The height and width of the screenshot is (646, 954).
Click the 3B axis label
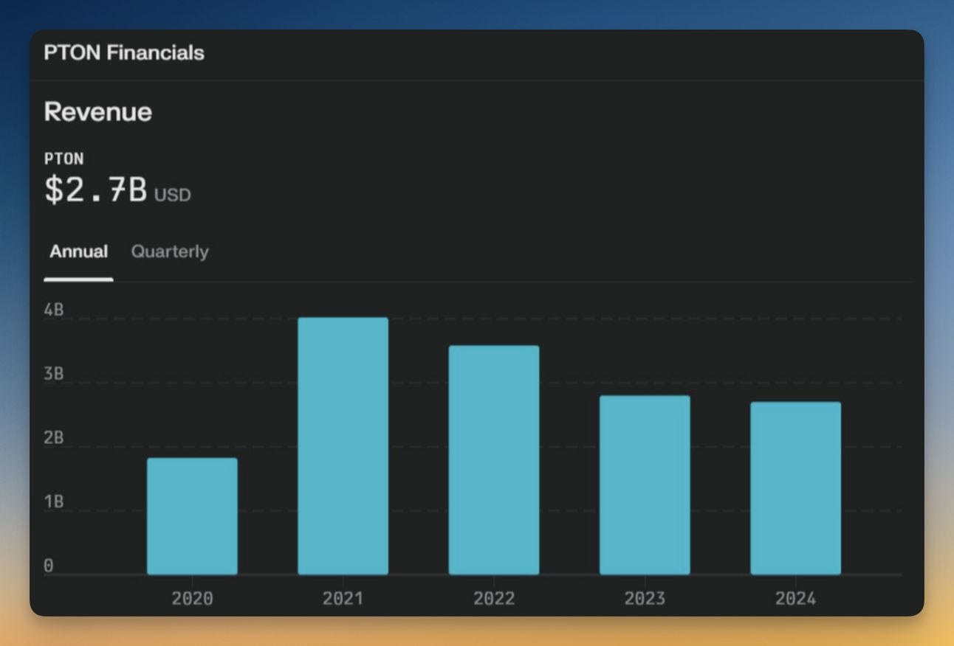click(54, 374)
